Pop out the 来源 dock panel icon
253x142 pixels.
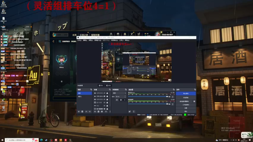[x=110, y=90]
